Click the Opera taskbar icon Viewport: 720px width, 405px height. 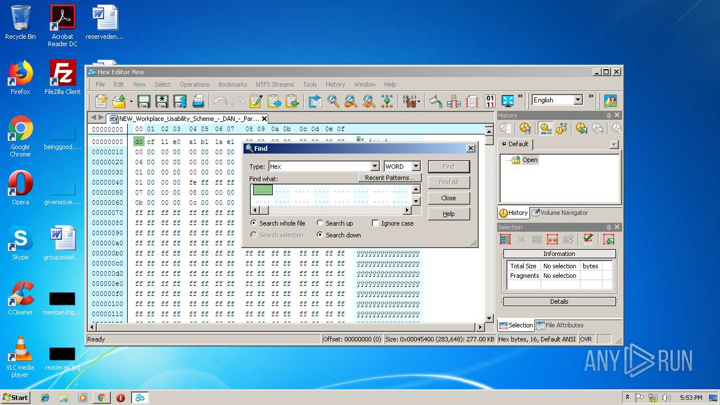[120, 398]
